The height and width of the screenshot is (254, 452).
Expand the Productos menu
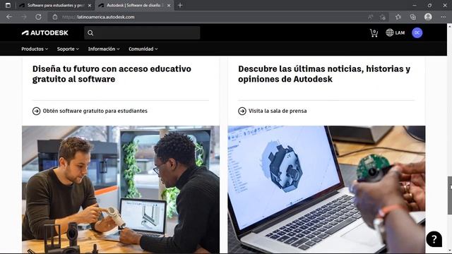(x=35, y=49)
